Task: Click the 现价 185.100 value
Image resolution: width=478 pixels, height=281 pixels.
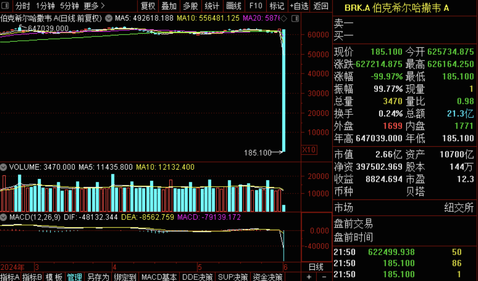Action: pyautogui.click(x=386, y=52)
